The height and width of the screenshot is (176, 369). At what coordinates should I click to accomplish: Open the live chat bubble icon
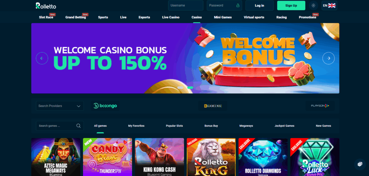pyautogui.click(x=360, y=164)
